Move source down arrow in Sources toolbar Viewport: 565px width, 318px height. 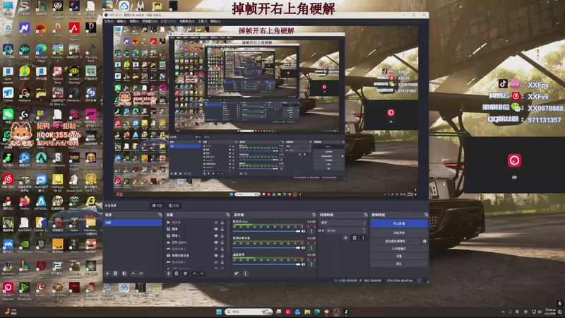coord(202,273)
